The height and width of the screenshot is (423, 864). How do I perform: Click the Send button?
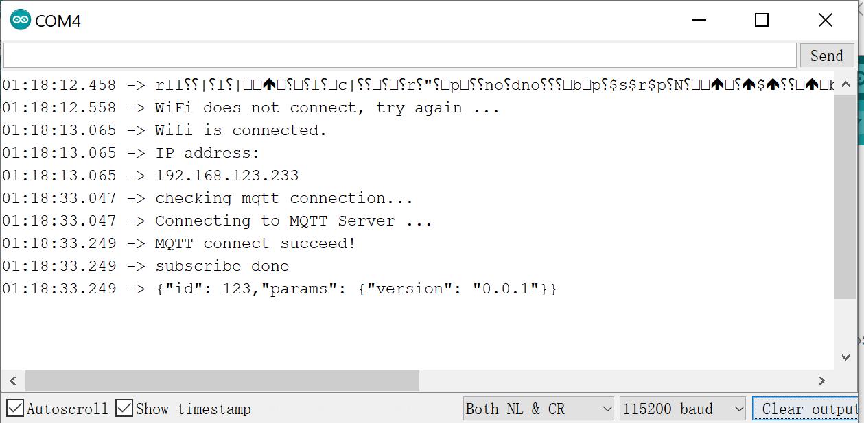tap(826, 56)
